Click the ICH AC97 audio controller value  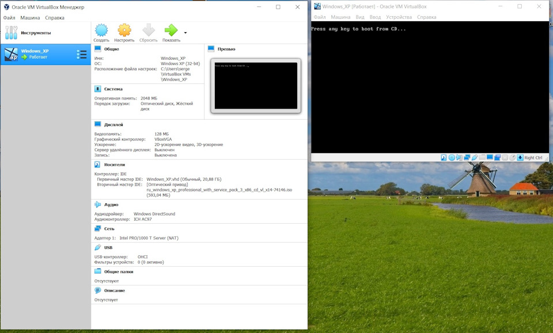tap(142, 219)
